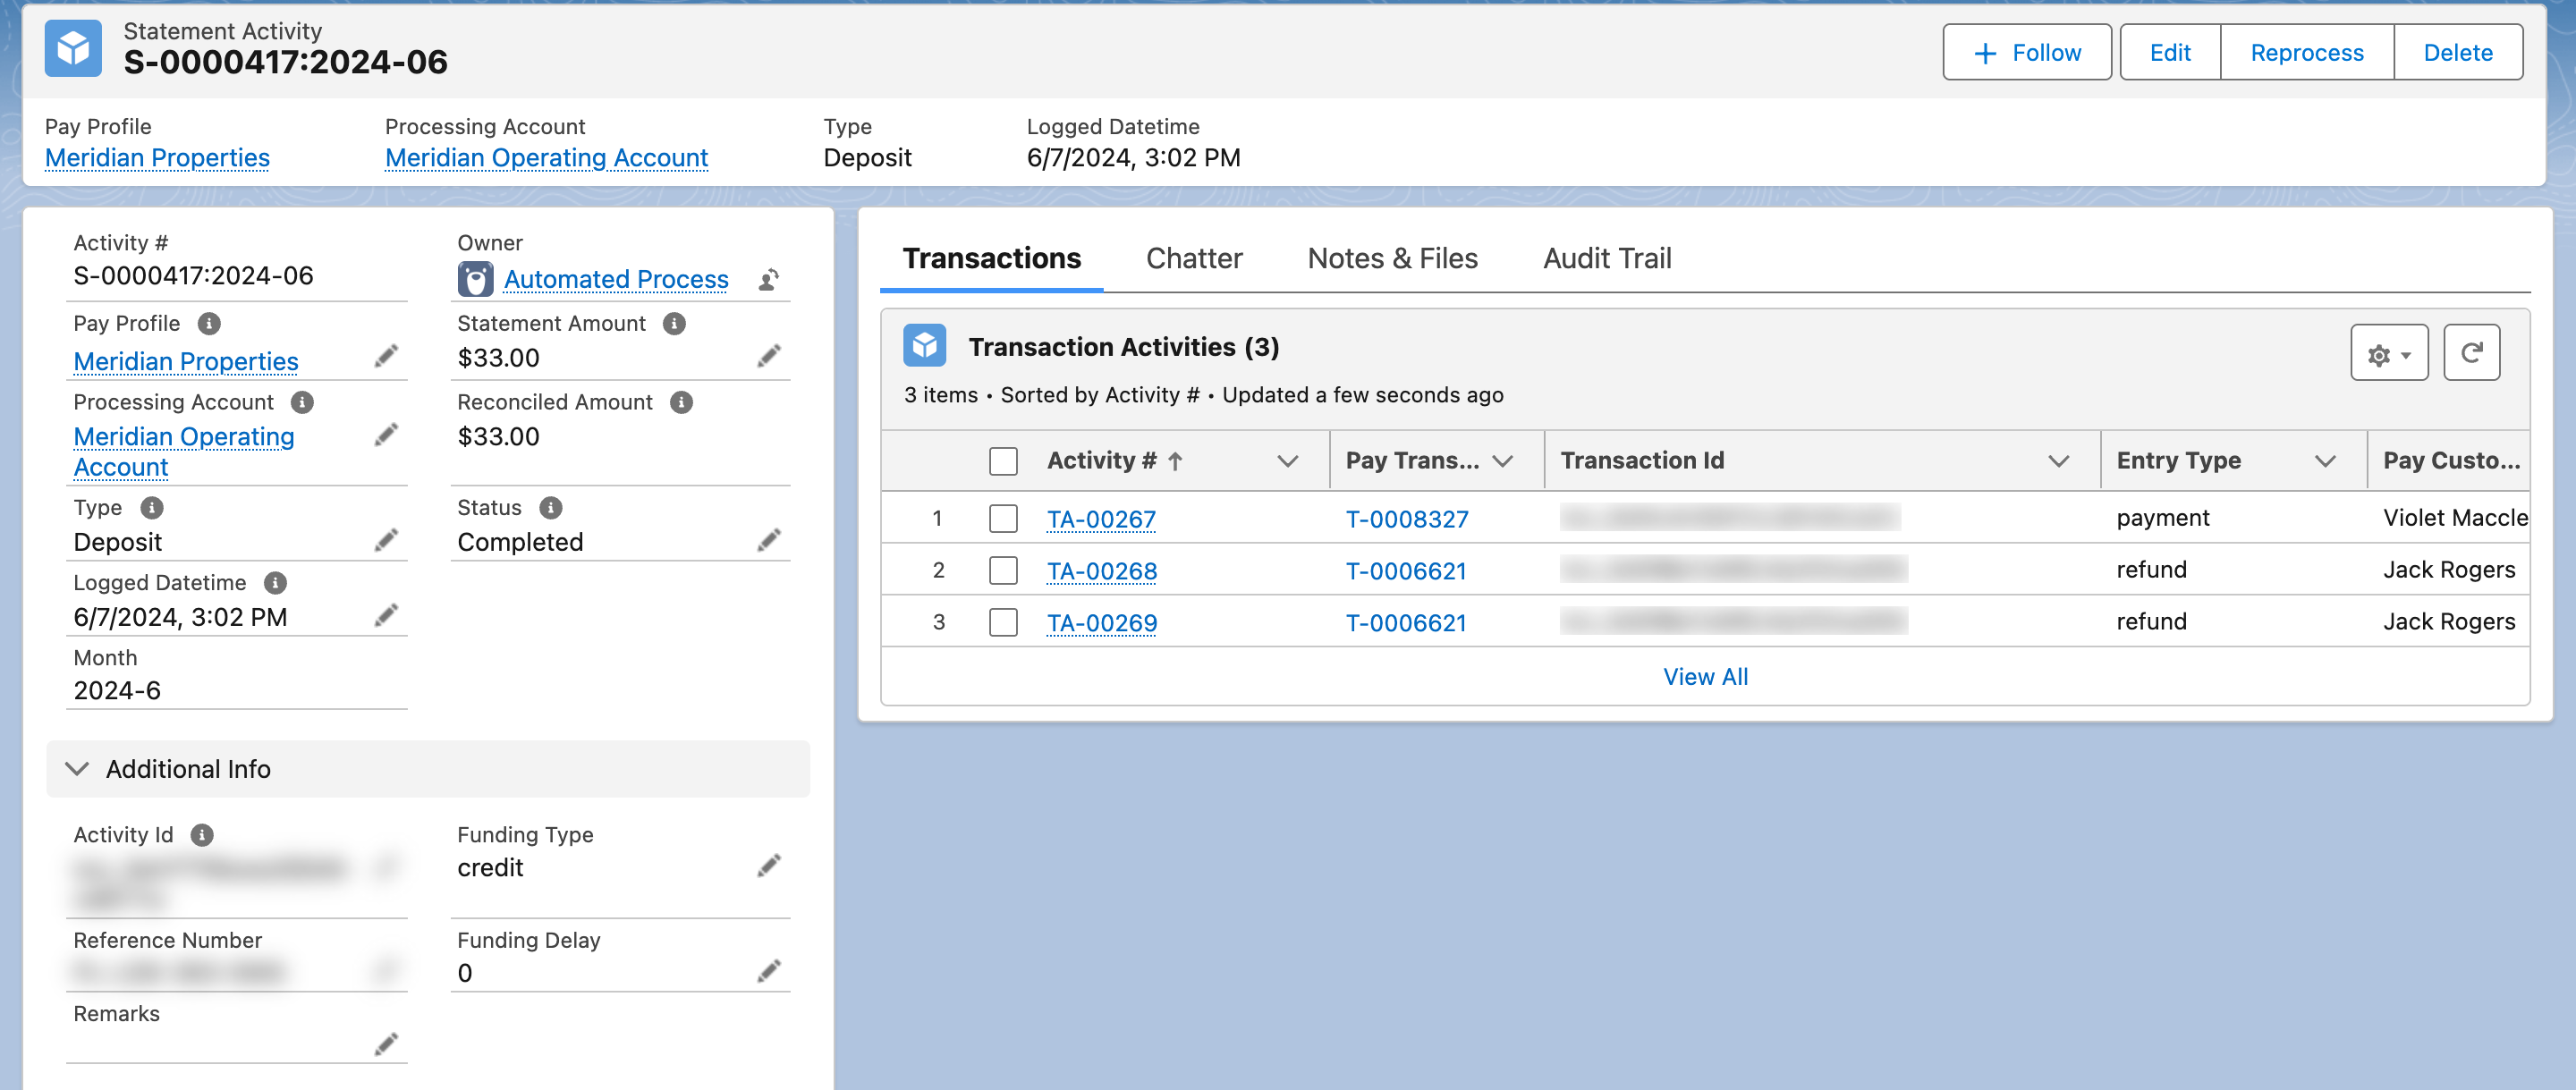Edit Logged Datetime with its pencil icon
This screenshot has width=2576, height=1090.
[x=386, y=616]
